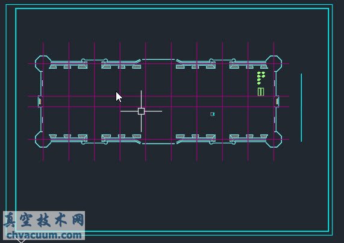Click the green double-rectangle symbol below plants
This screenshot has width=344, height=243.
(261, 92)
